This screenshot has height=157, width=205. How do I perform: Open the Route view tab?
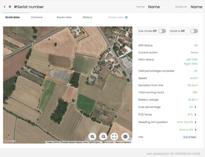point(64,17)
